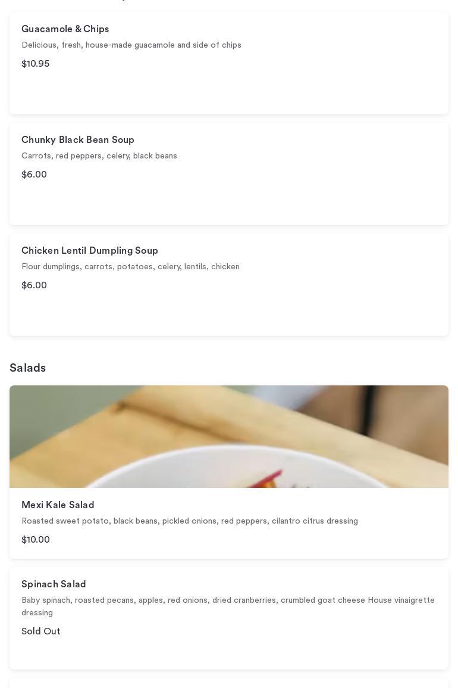
Task: Click the Spinach Salad ingredients description
Action: [228, 606]
